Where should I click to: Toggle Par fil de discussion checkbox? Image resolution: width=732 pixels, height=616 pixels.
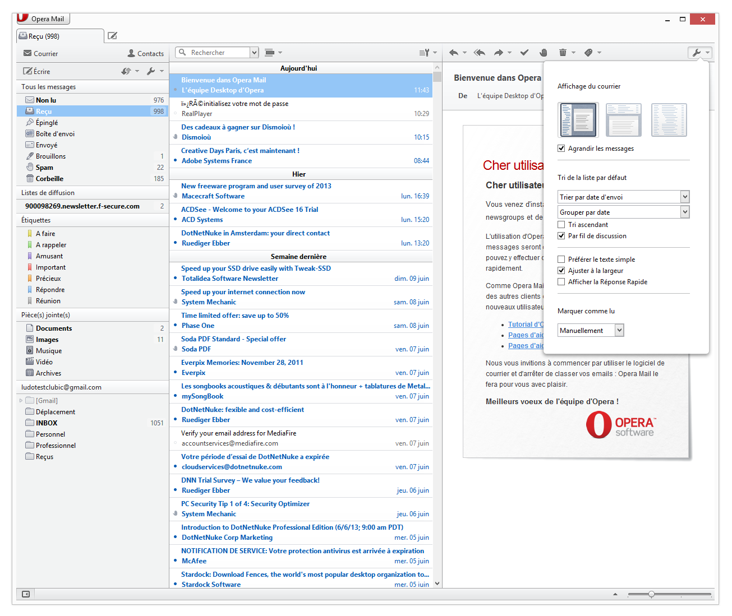pyautogui.click(x=561, y=236)
